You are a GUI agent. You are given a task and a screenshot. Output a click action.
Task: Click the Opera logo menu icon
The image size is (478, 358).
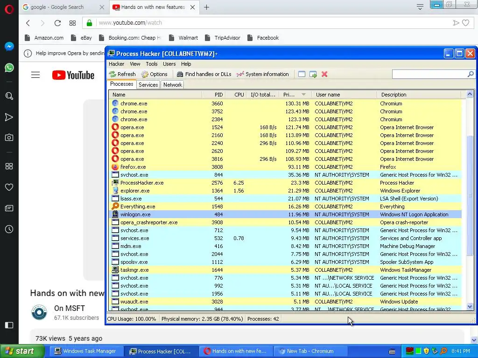click(x=9, y=9)
